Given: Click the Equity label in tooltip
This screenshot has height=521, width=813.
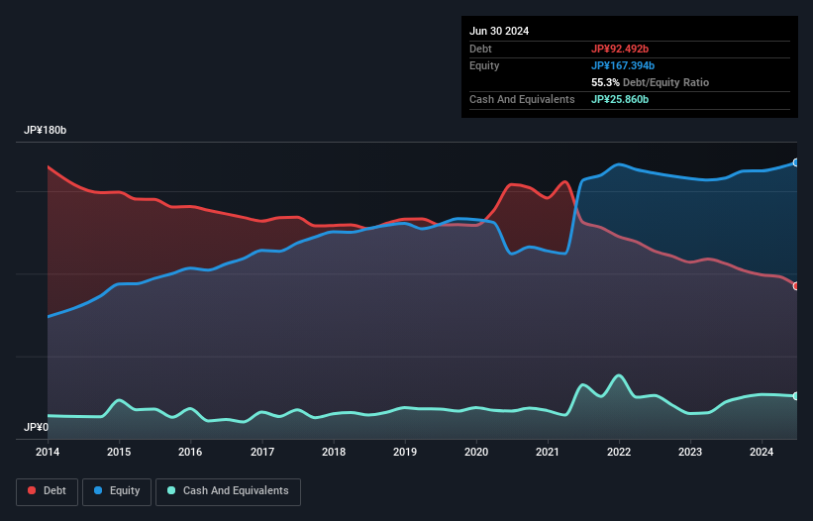Looking at the screenshot, I should 484,65.
